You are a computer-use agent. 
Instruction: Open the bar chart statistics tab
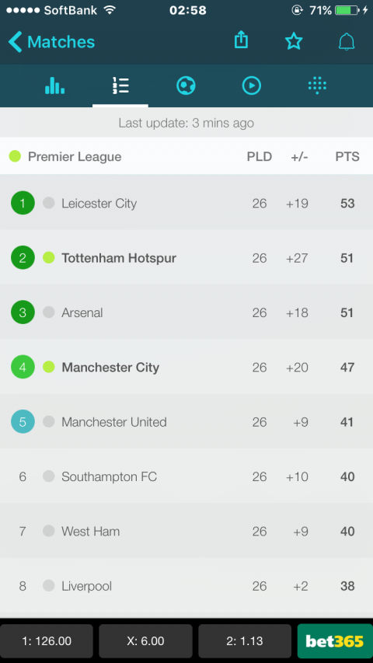(x=55, y=85)
